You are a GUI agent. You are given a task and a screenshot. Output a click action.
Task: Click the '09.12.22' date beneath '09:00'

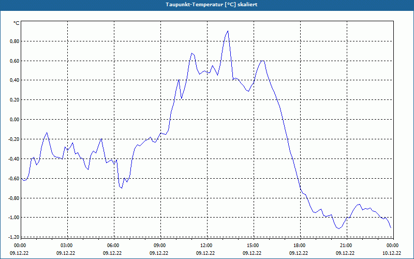[159, 253]
